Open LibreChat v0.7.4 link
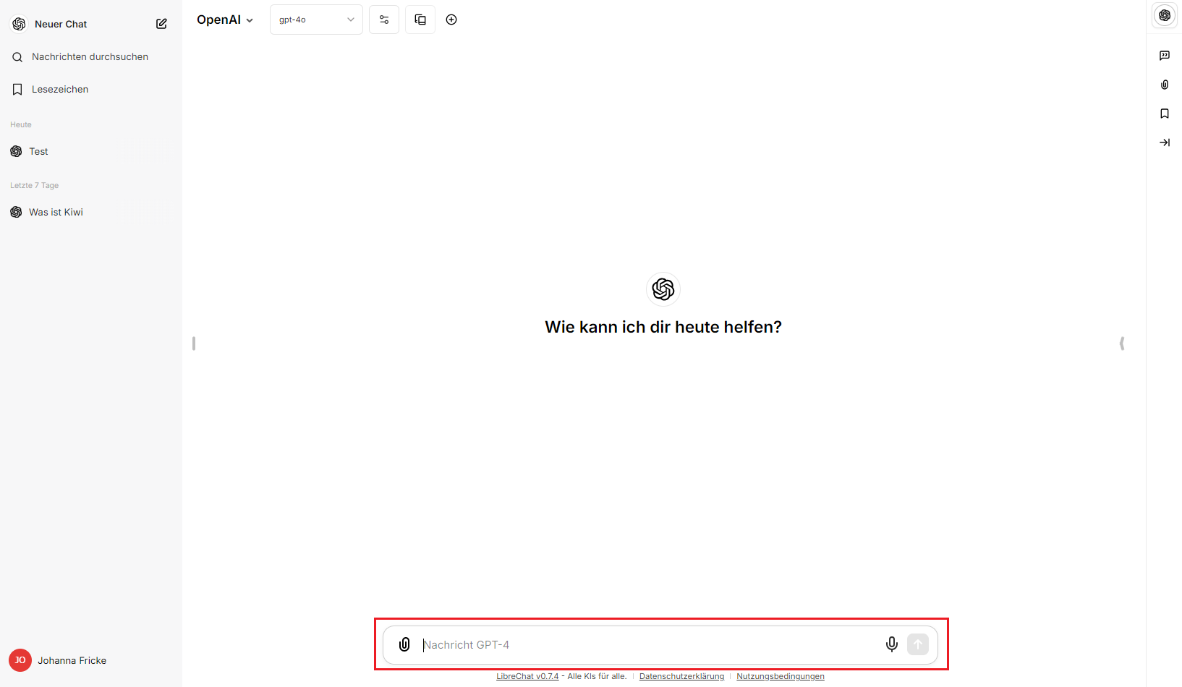1182x687 pixels. (527, 676)
